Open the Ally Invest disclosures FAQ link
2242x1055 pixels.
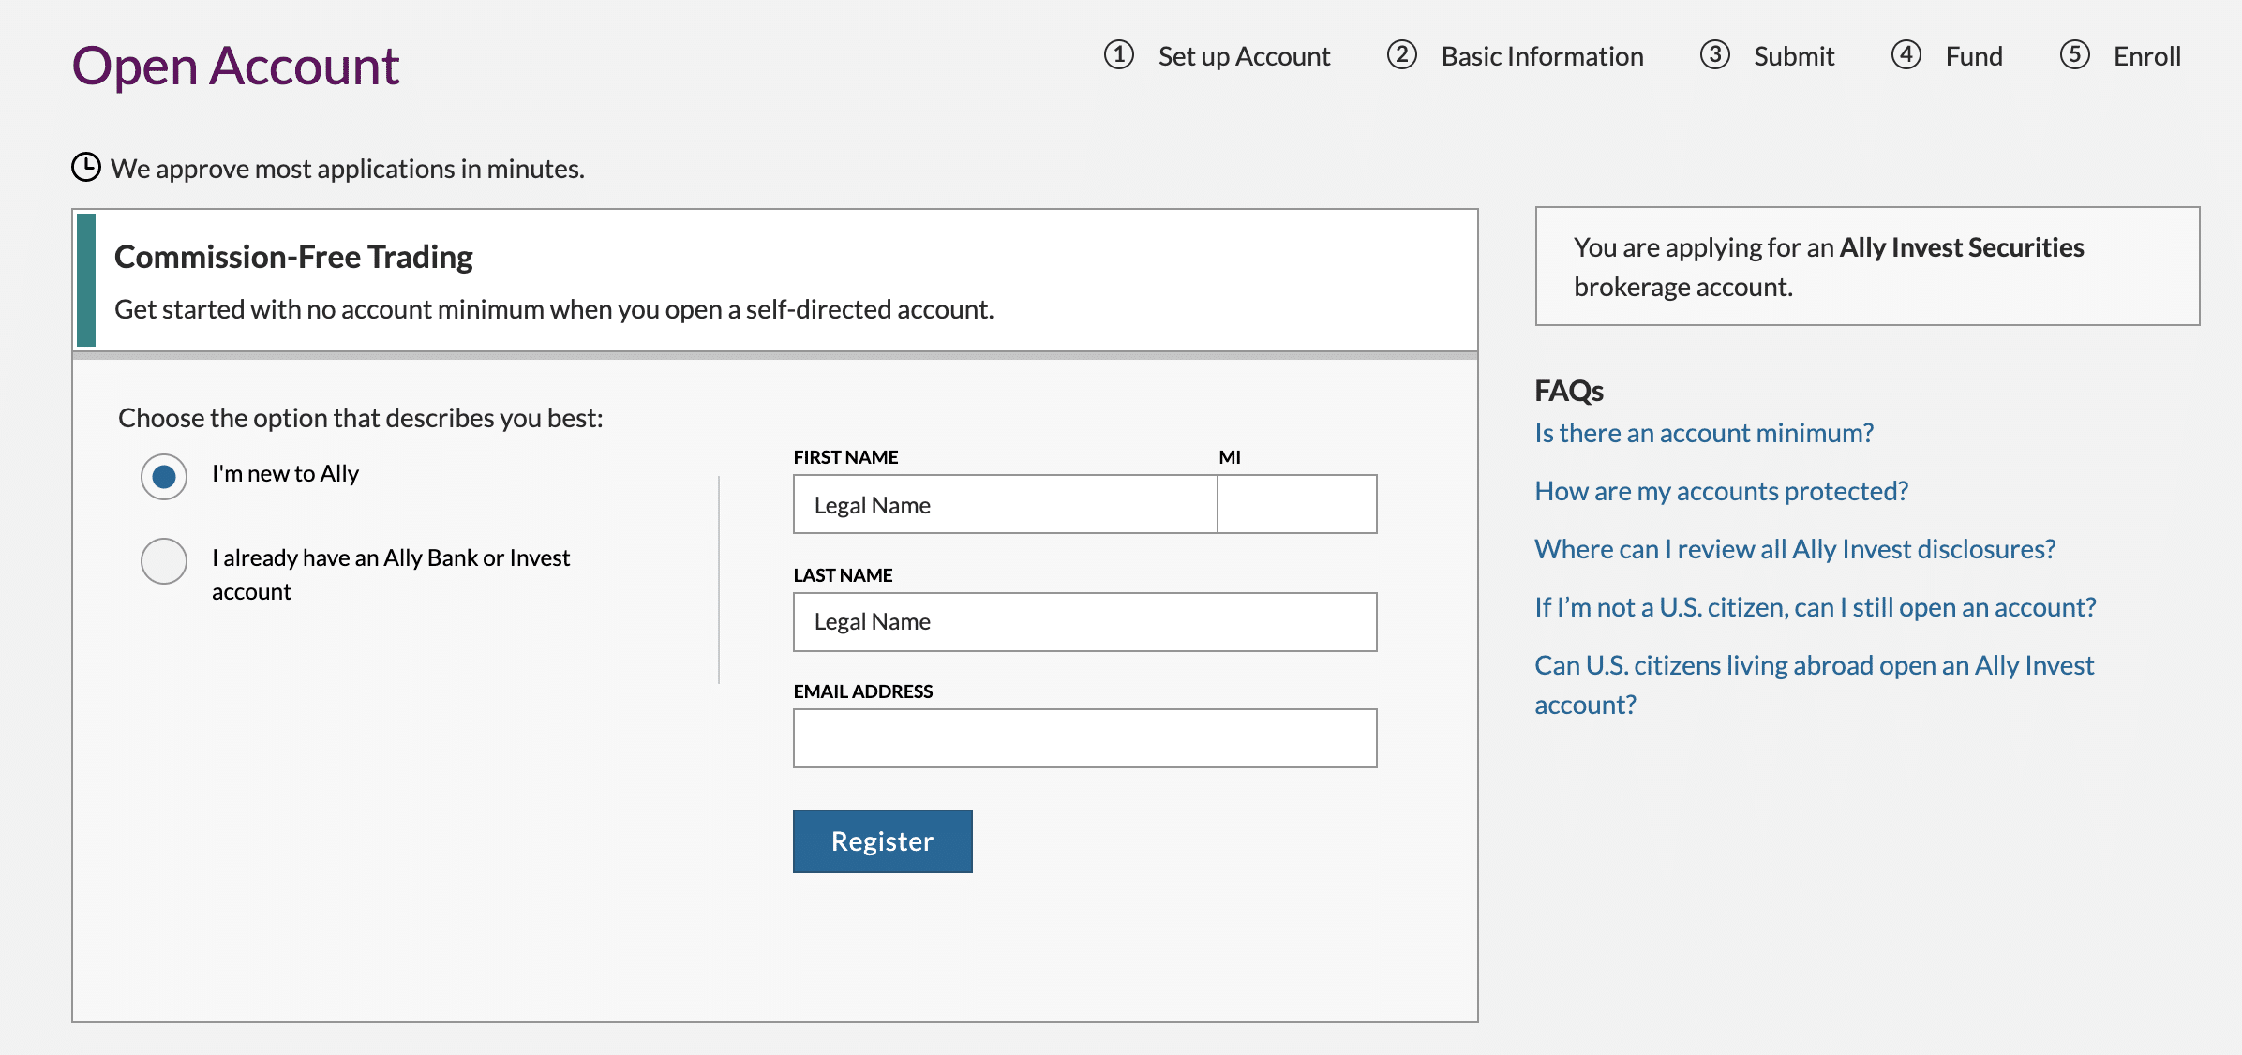[x=1795, y=549]
